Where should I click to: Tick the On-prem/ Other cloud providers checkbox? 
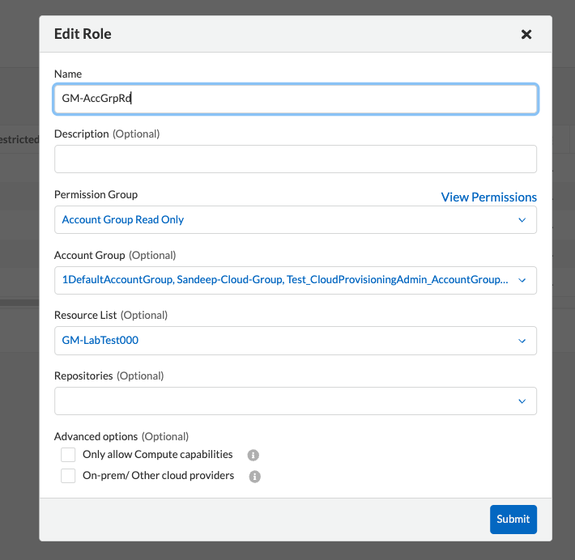tap(69, 476)
